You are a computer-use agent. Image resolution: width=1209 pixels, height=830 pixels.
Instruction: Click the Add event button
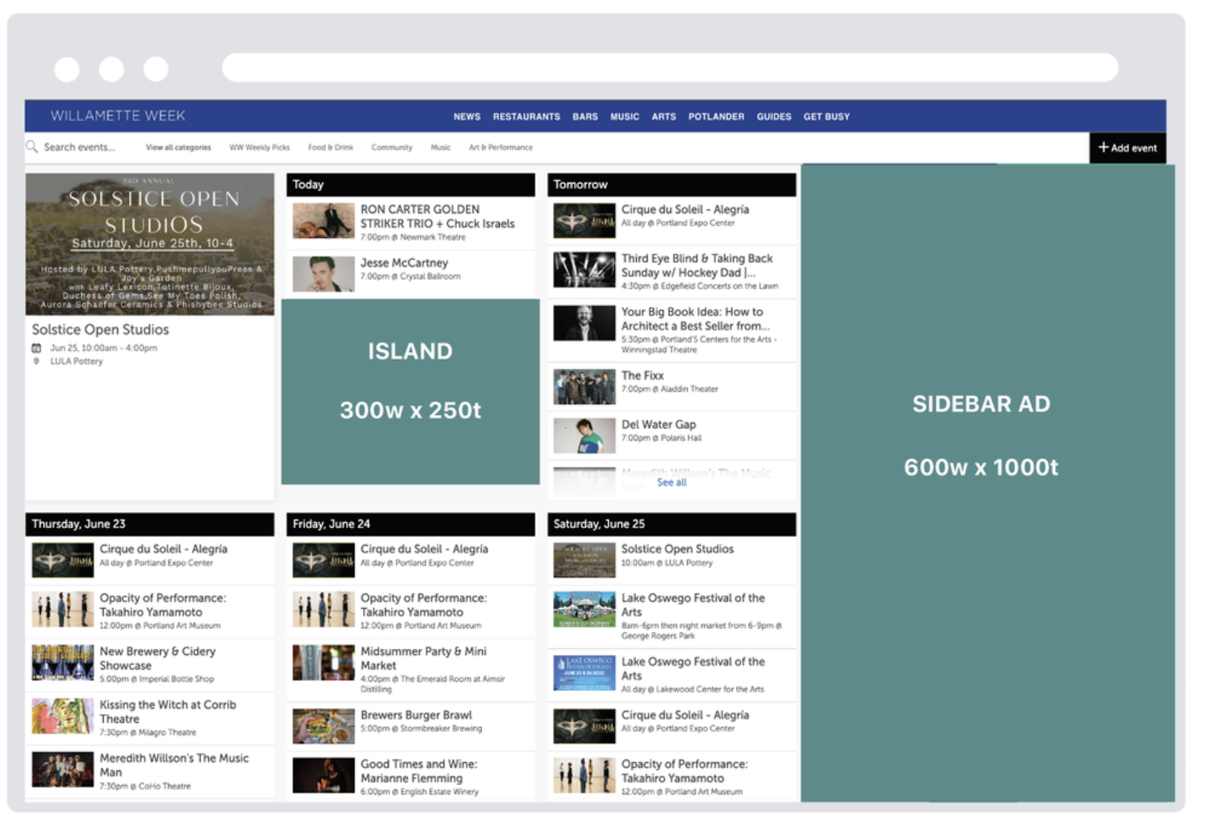[x=1127, y=148]
